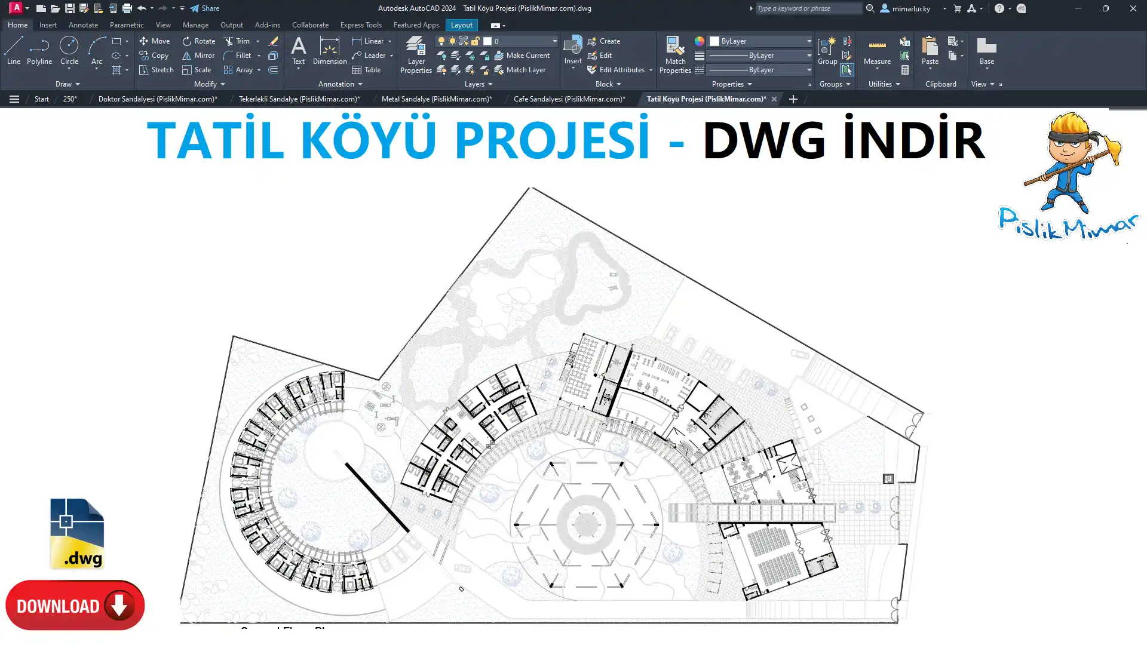Click the keyword search input field
The height and width of the screenshot is (645, 1147).
(x=807, y=8)
